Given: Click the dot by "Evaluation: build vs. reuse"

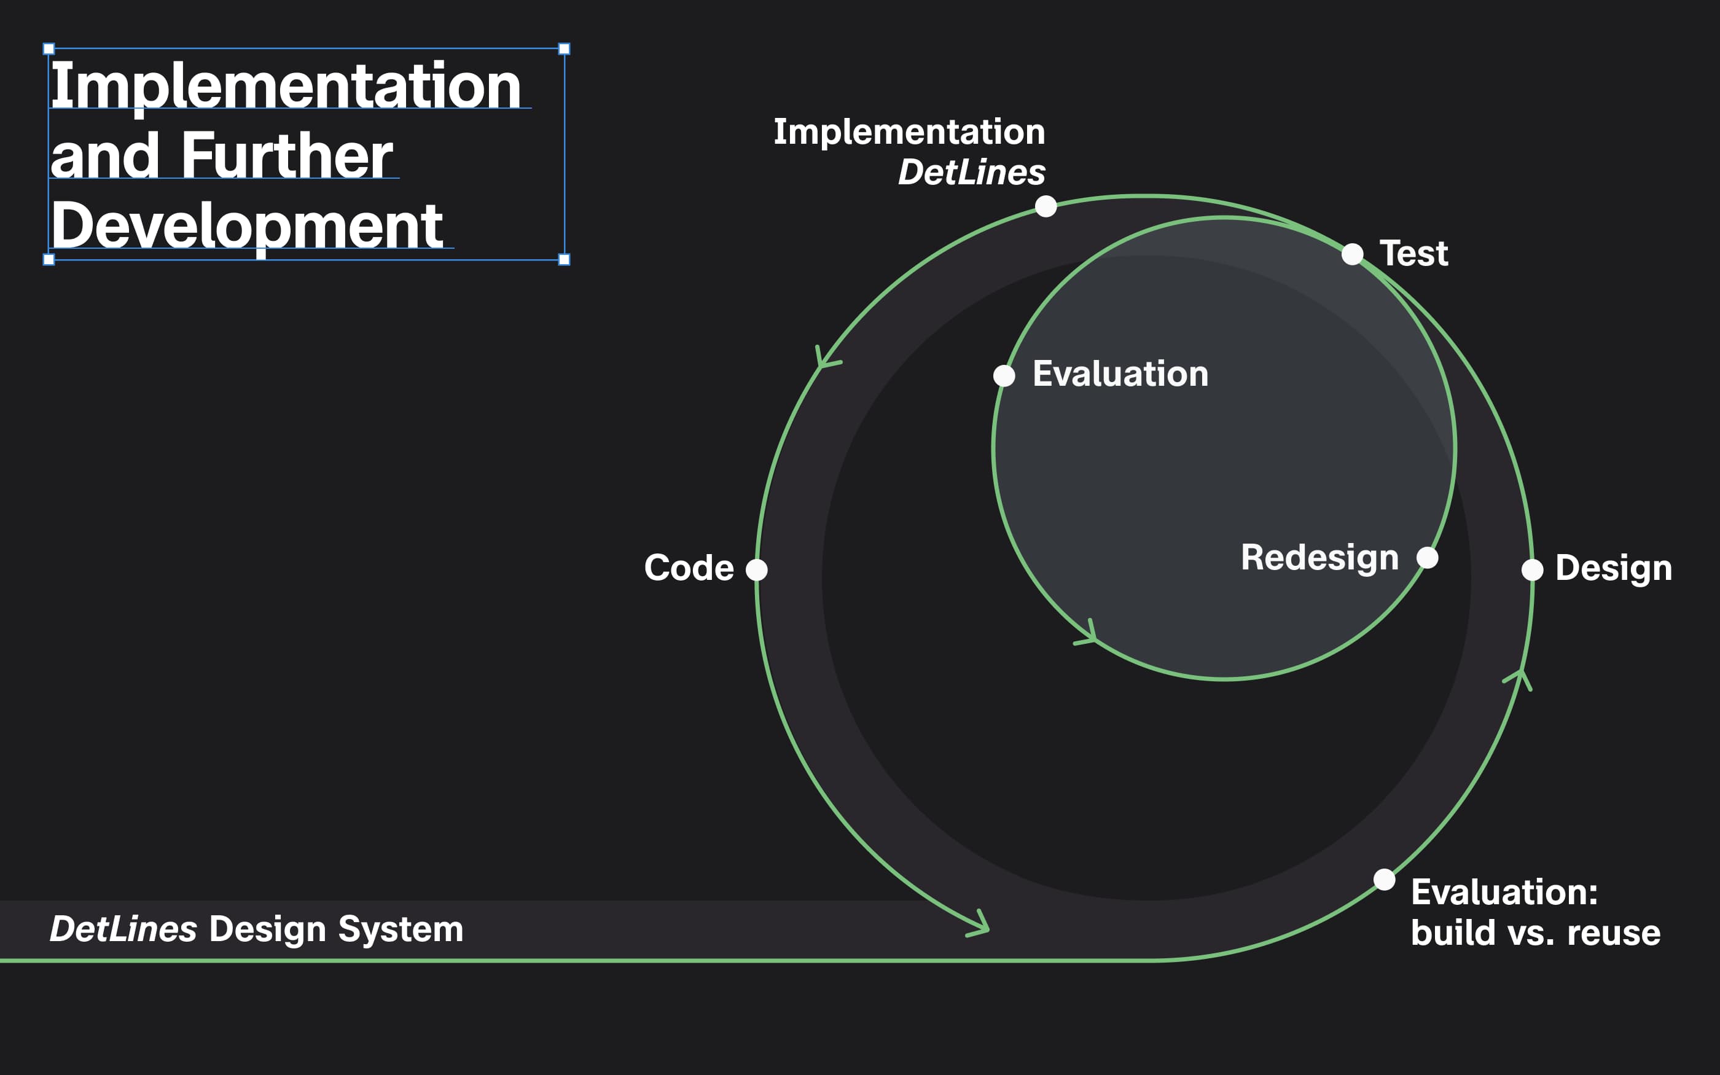Looking at the screenshot, I should [1385, 880].
